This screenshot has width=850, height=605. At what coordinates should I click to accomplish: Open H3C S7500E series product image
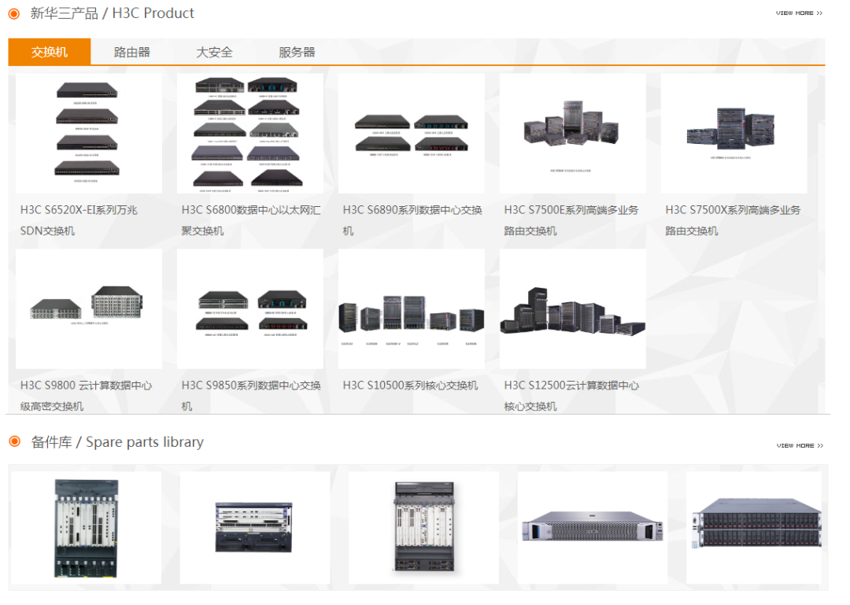(572, 134)
